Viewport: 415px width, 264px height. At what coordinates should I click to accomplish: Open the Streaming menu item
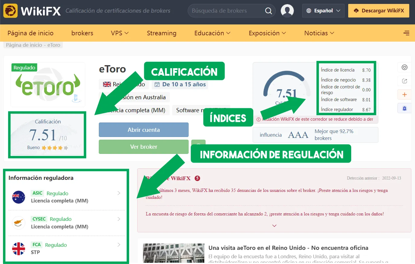[x=161, y=33]
